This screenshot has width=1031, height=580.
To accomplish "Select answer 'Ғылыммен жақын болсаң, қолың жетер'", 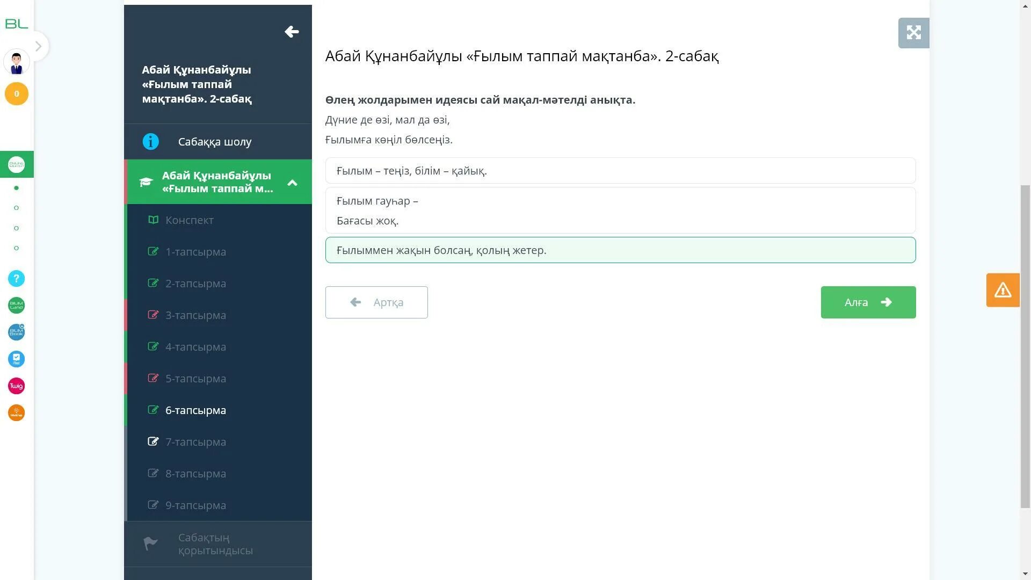I will click(x=620, y=250).
